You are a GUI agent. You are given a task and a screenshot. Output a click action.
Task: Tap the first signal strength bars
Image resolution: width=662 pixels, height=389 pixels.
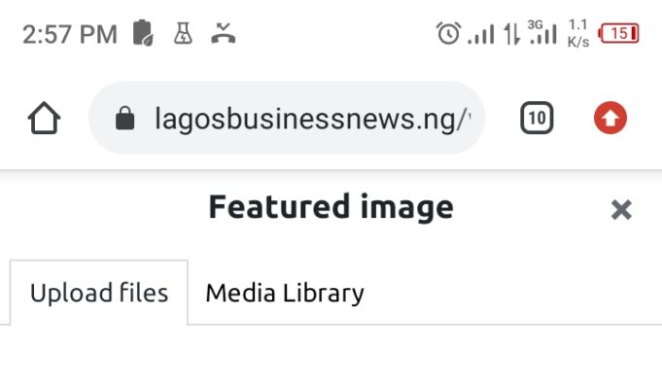tap(480, 35)
